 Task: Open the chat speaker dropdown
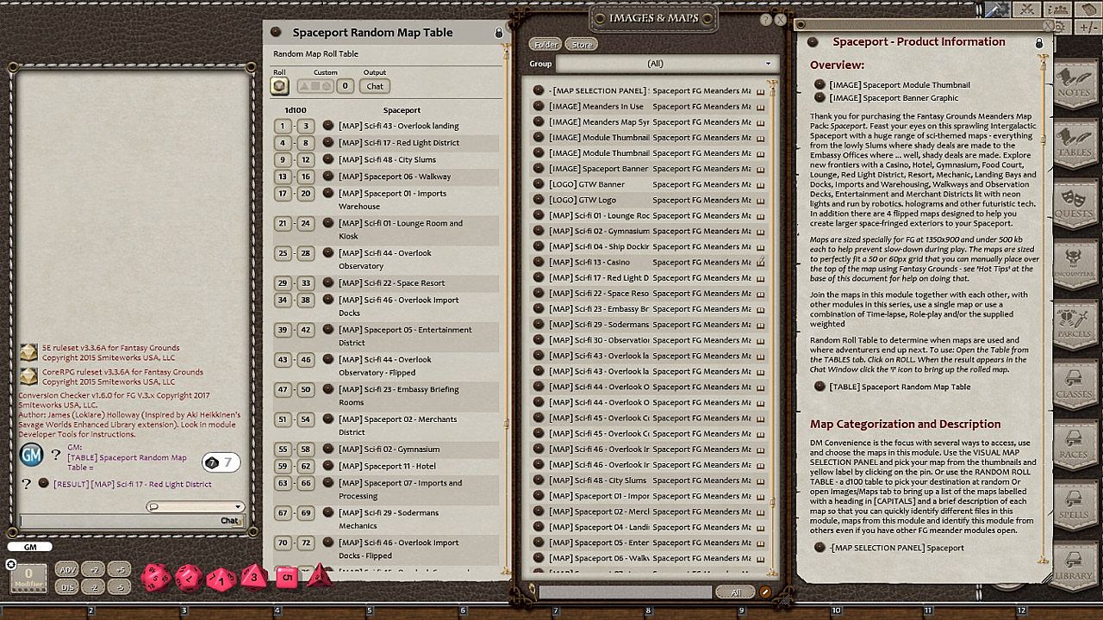pos(196,507)
